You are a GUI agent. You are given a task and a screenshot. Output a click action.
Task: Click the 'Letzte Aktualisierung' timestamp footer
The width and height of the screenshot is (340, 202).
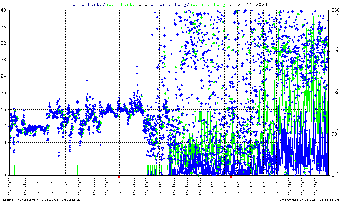point(42,200)
